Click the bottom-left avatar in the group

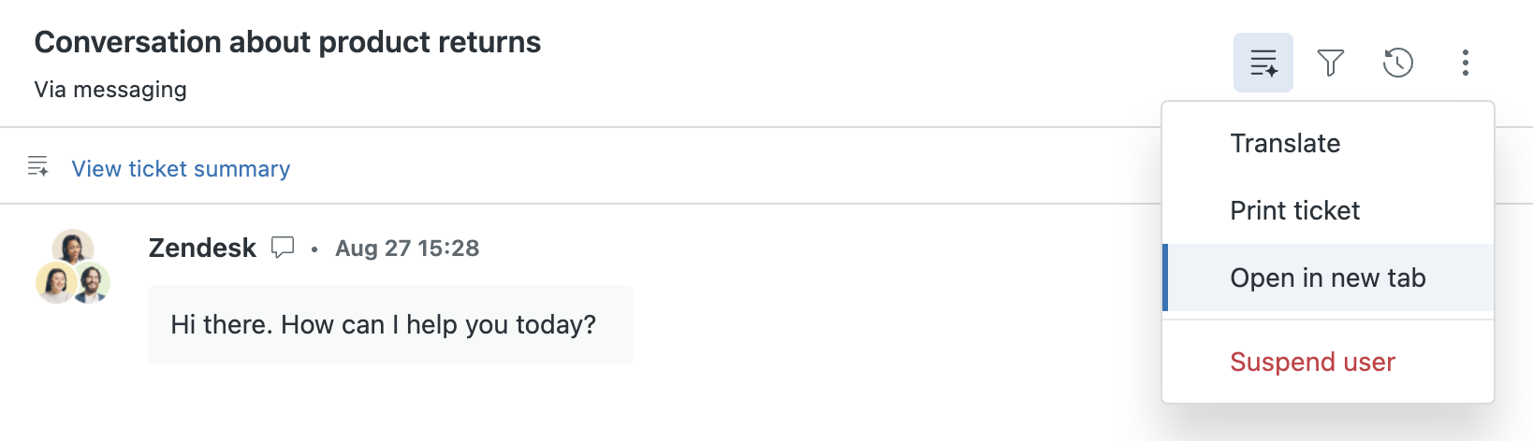click(x=55, y=282)
